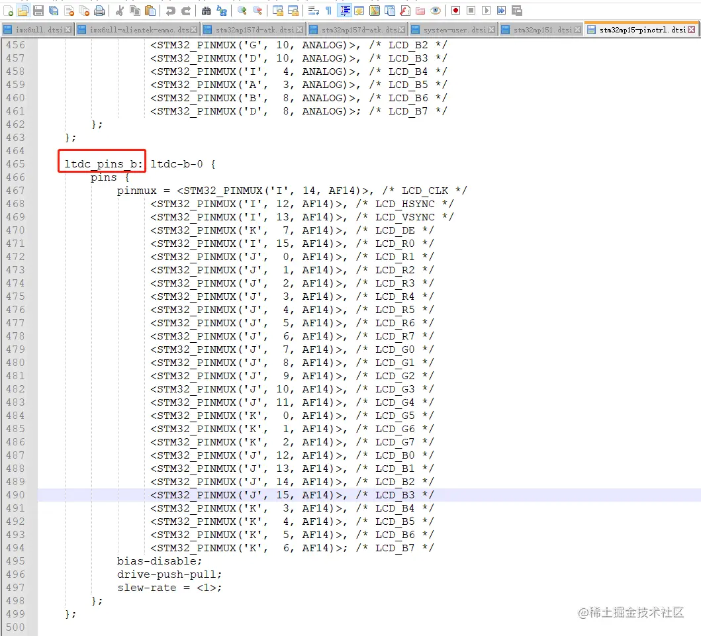Click the comment "LCD_CLK"

point(425,191)
